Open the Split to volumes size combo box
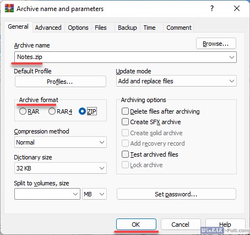Image resolution: width=250 pixels, height=235 pixels. [x=47, y=194]
